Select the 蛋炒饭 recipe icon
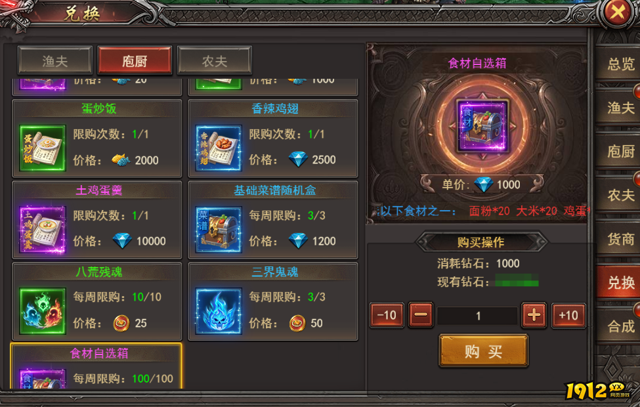This screenshot has height=407, width=640. pos(43,148)
